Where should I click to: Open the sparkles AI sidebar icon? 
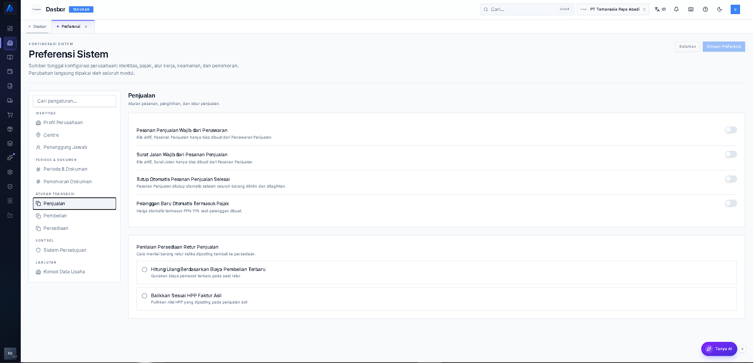(10, 157)
